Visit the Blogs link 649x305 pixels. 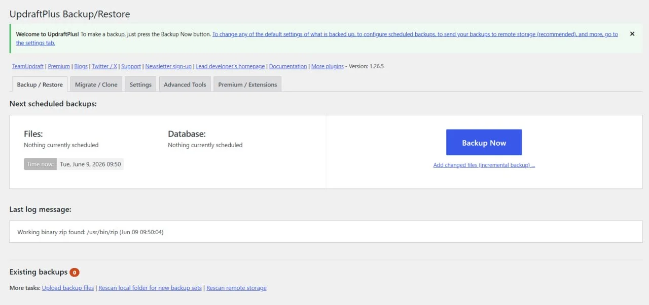tap(81, 66)
